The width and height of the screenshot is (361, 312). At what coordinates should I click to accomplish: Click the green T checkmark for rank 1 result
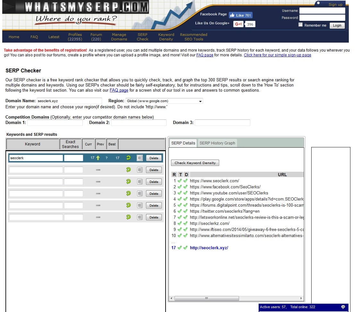tap(180, 181)
